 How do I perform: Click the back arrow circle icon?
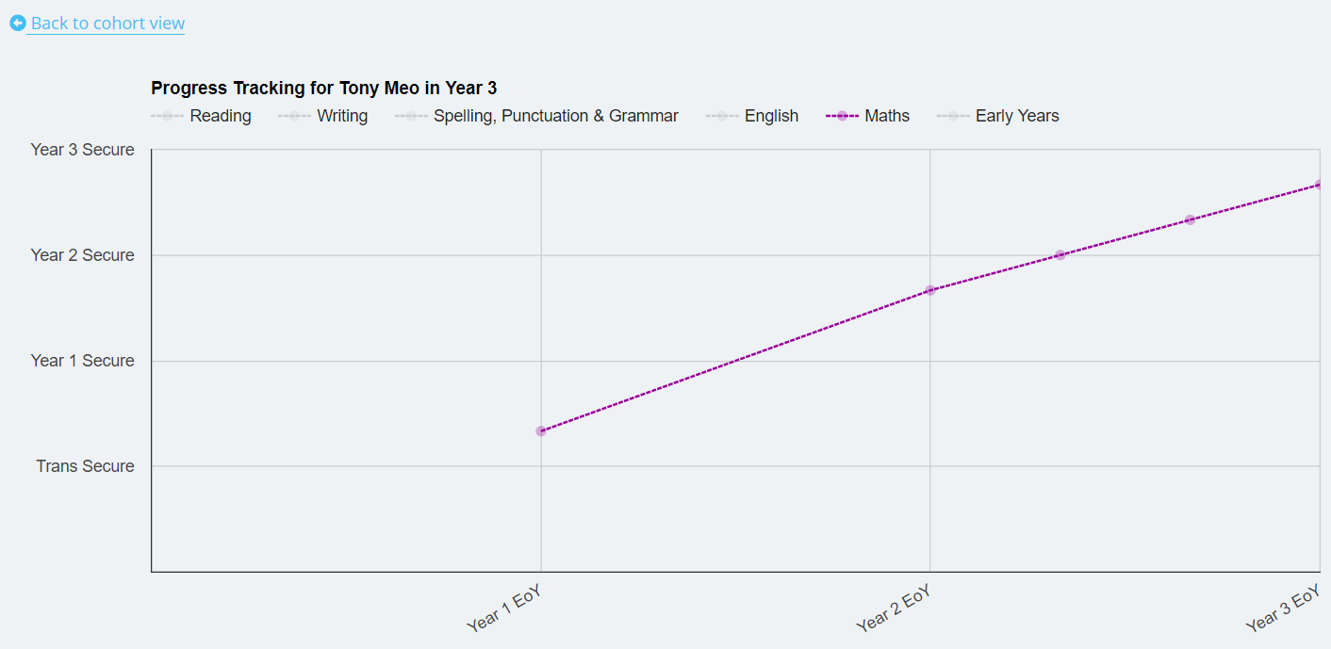pos(18,23)
